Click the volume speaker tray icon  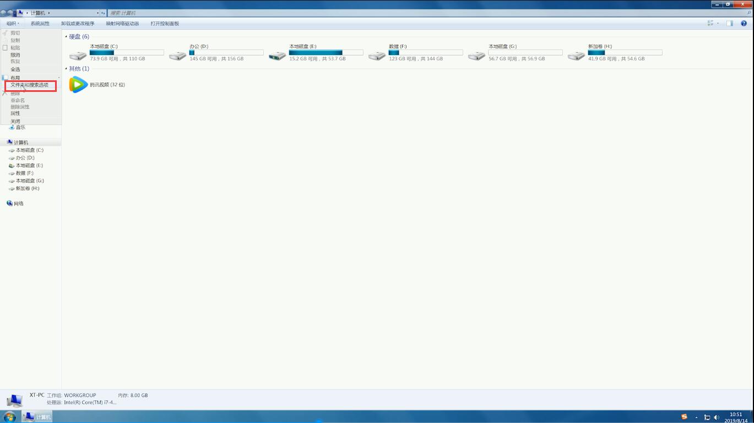coord(717,417)
